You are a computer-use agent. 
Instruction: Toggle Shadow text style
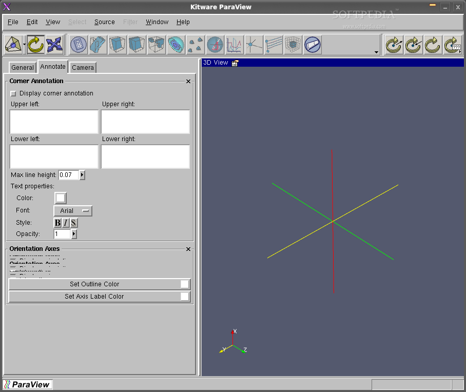point(73,223)
